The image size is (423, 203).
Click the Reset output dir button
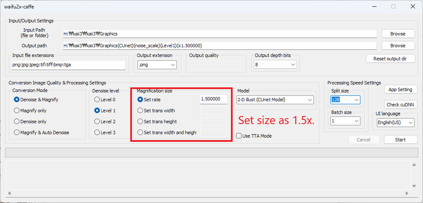point(390,58)
